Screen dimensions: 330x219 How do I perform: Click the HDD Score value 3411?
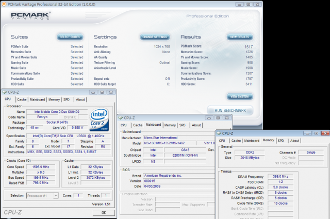249,84
